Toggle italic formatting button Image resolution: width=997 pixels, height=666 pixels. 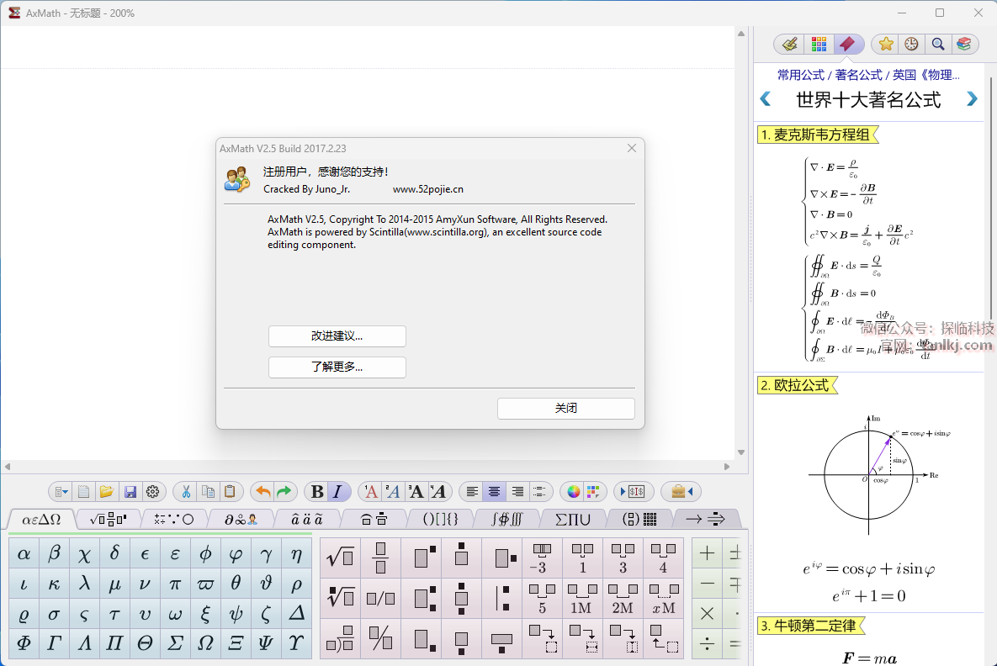pos(338,492)
